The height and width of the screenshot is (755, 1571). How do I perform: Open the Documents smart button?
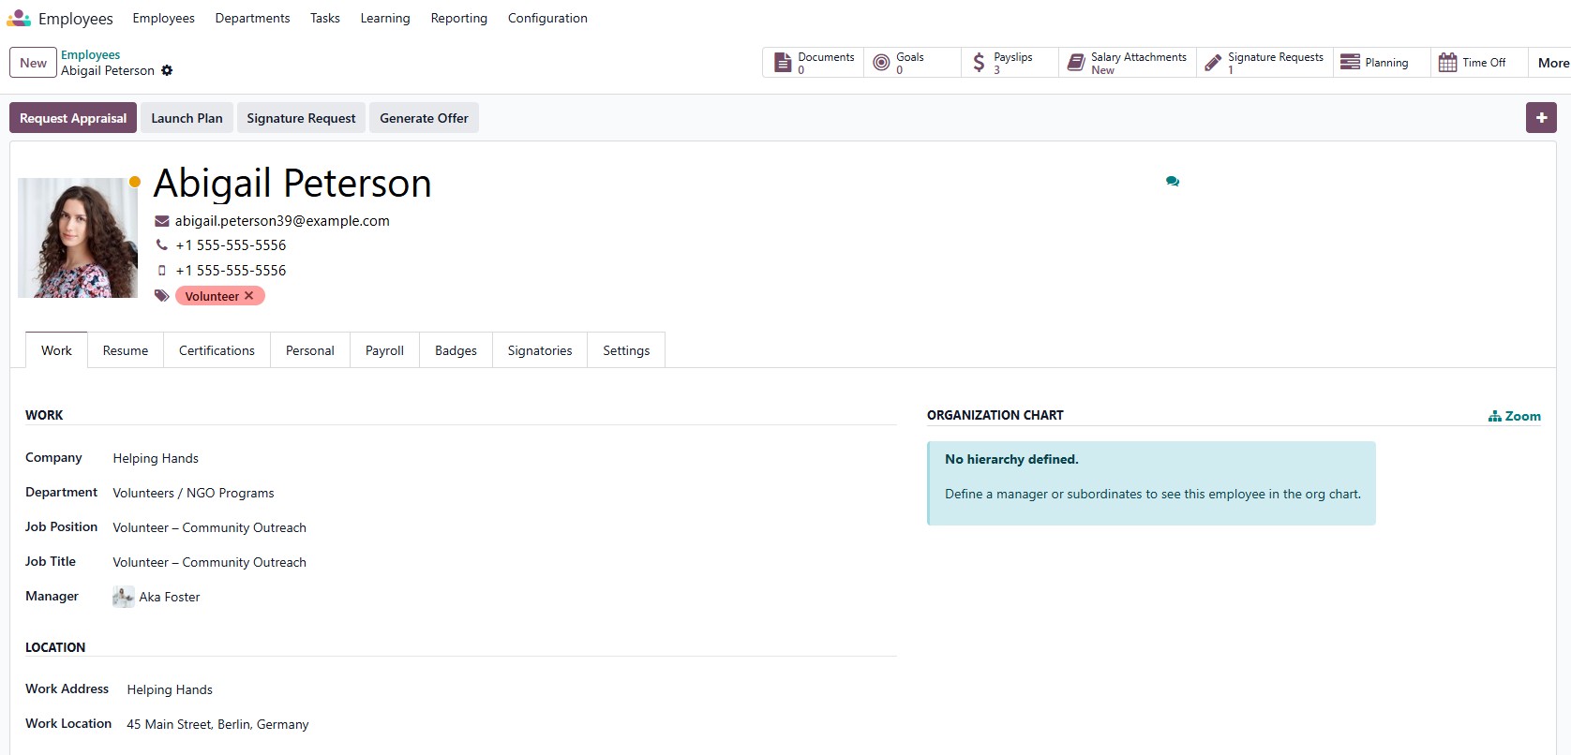[x=814, y=63]
